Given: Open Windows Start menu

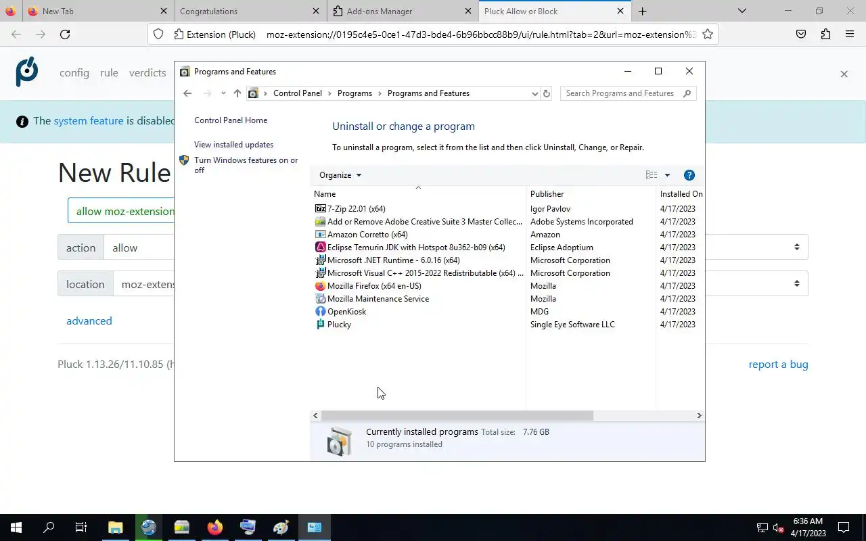Looking at the screenshot, I should tap(16, 527).
